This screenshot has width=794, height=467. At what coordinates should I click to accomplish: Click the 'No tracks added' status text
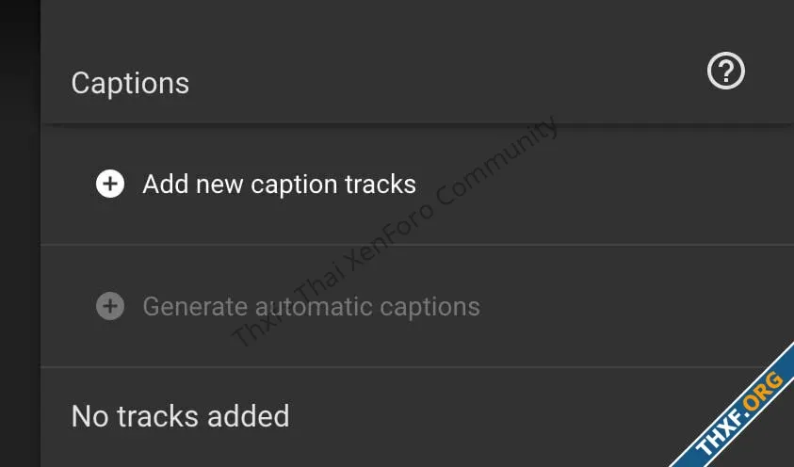pos(180,416)
